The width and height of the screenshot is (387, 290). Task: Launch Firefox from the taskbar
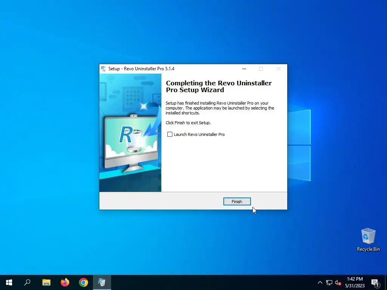click(x=65, y=282)
